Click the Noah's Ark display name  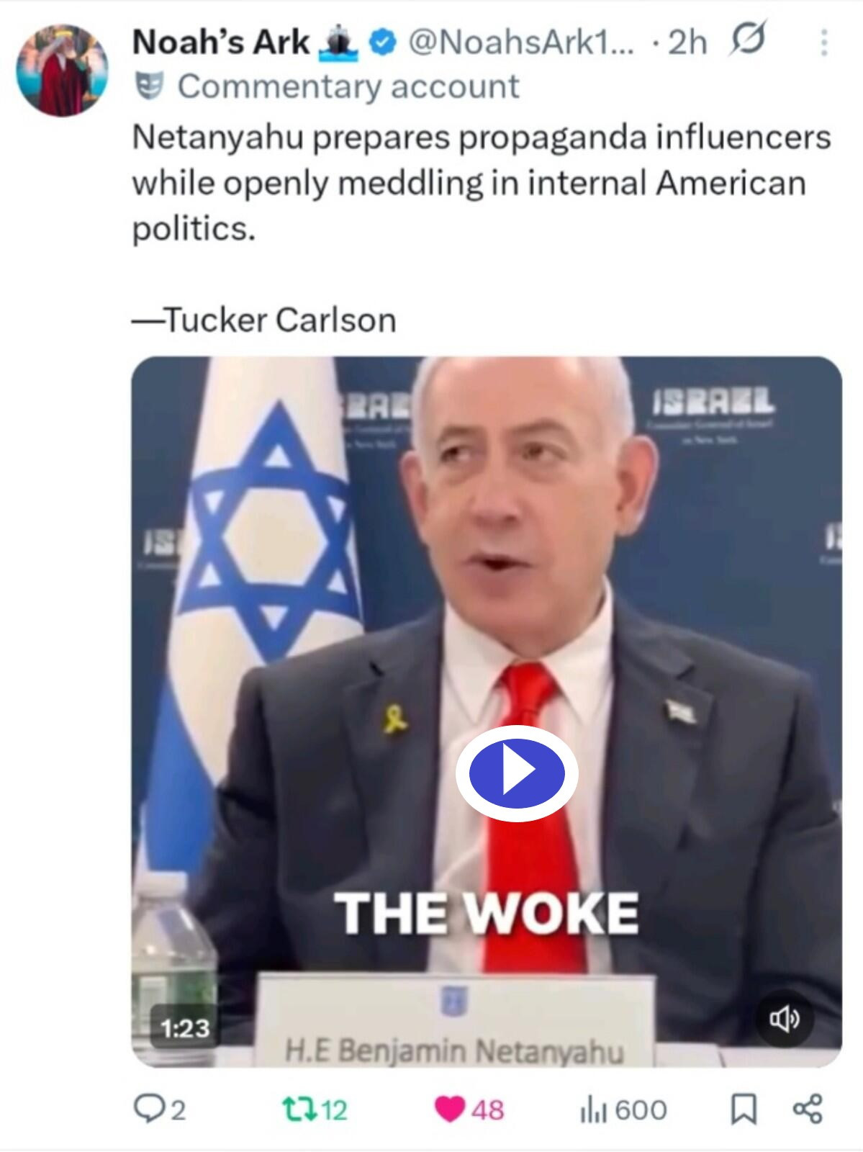coord(221,42)
